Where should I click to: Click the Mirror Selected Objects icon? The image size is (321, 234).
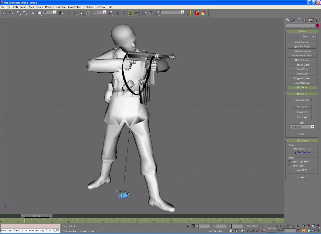(144, 13)
